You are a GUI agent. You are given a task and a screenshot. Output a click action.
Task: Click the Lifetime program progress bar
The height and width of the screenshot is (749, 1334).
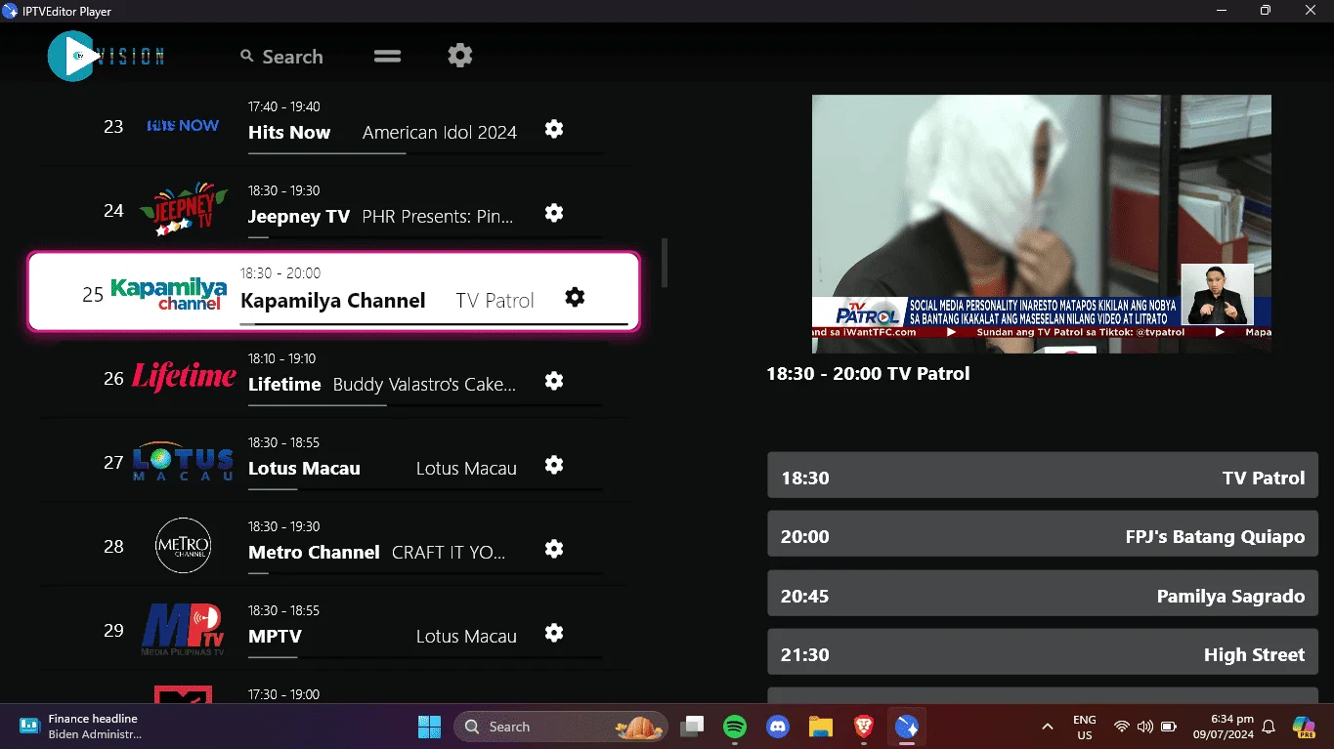coord(425,405)
